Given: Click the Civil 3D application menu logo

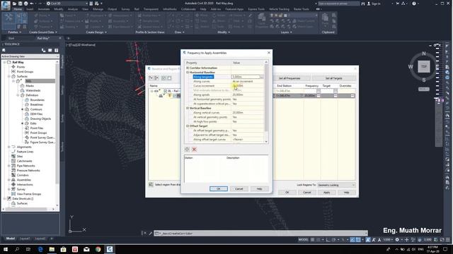Looking at the screenshot, I should [6, 5].
